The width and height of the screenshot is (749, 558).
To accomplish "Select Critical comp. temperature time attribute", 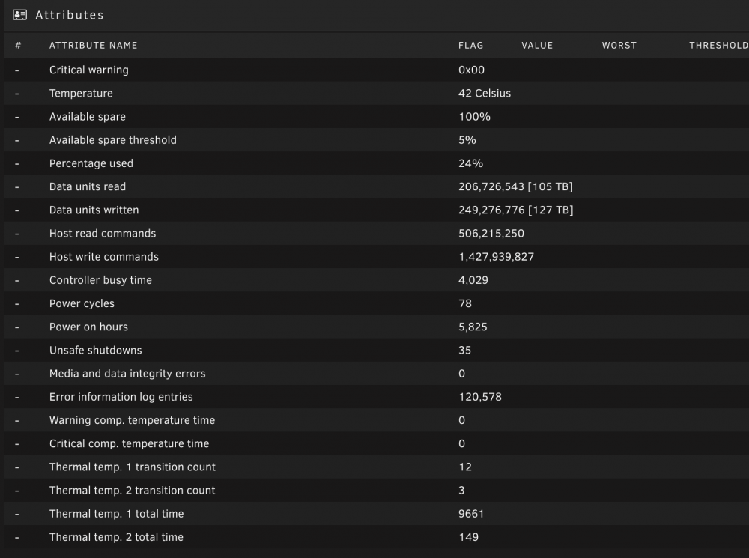I will click(x=129, y=444).
